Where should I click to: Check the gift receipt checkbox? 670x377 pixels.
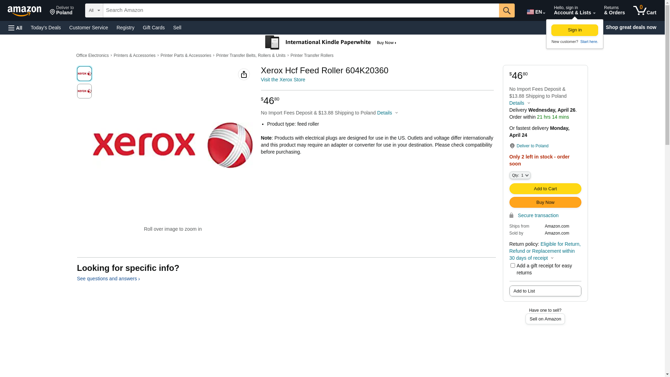tap(513, 266)
